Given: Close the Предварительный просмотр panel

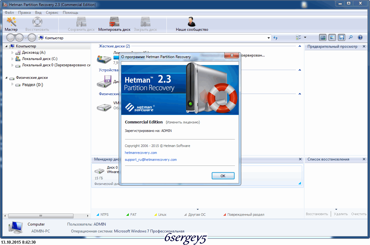Looking at the screenshot, I should (364, 46).
